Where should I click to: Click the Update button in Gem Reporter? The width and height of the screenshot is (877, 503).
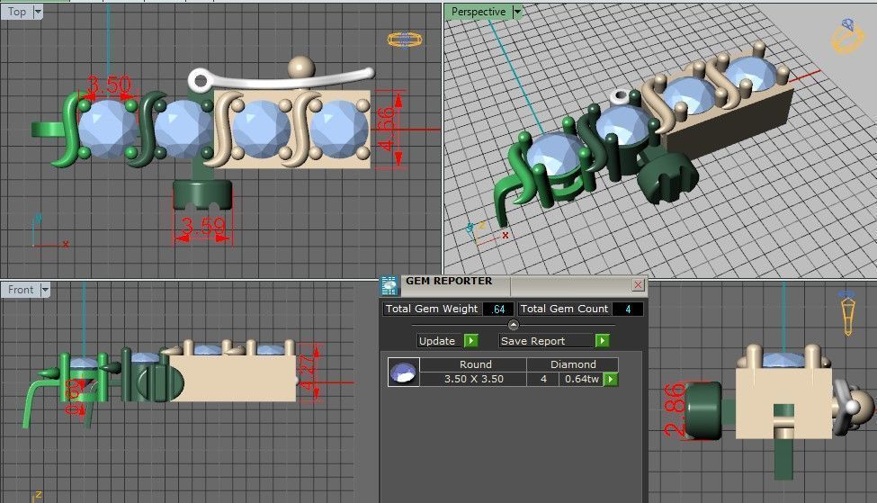(x=440, y=341)
